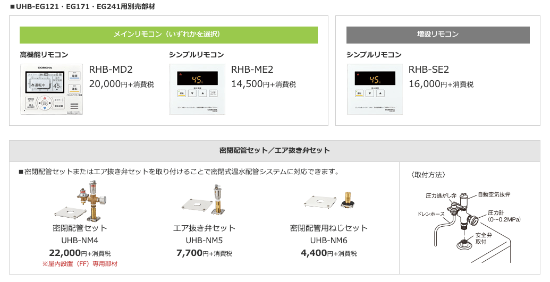Click the 〈取付方法〉 heading
The height and width of the screenshot is (282, 550).
pos(428,175)
